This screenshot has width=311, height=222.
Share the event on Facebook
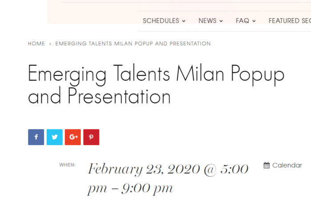[x=36, y=137]
